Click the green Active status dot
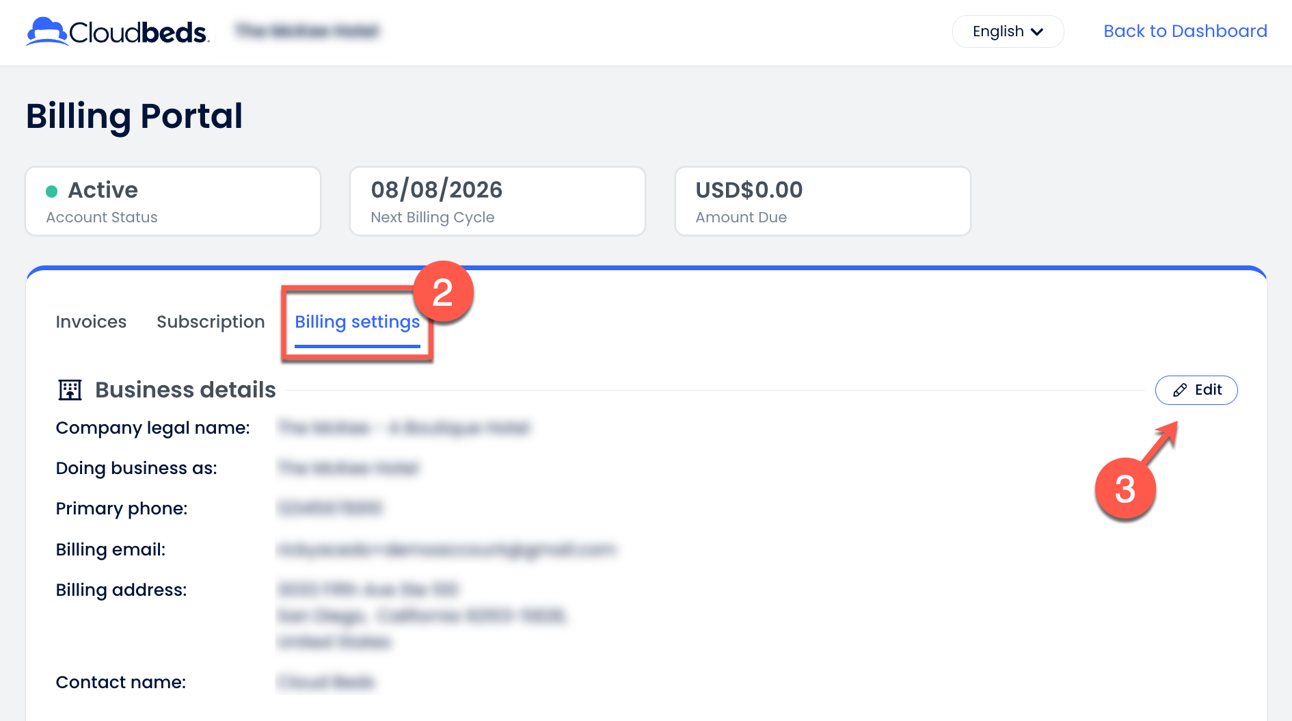 click(51, 191)
